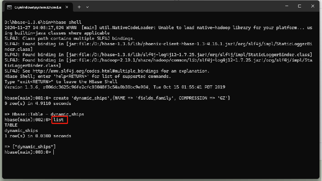322x181 pixels.
Task: Click the '1 row(s) in 0.0300 seconds' line
Action: [x=38, y=136]
